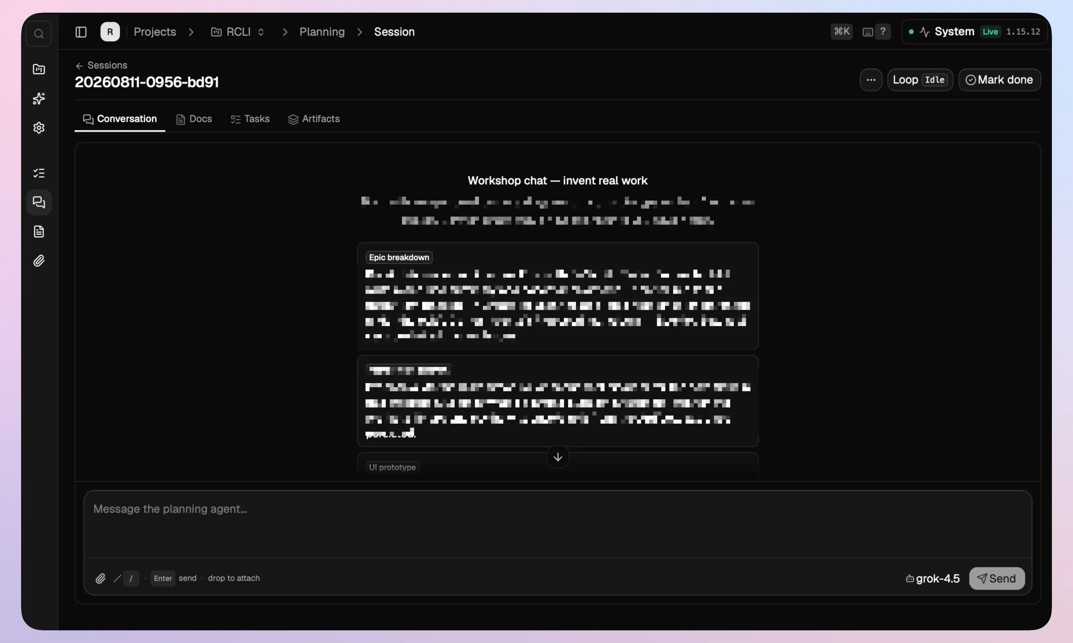Jump to latest with the down-arrow button
The width and height of the screenshot is (1073, 643).
pyautogui.click(x=557, y=457)
